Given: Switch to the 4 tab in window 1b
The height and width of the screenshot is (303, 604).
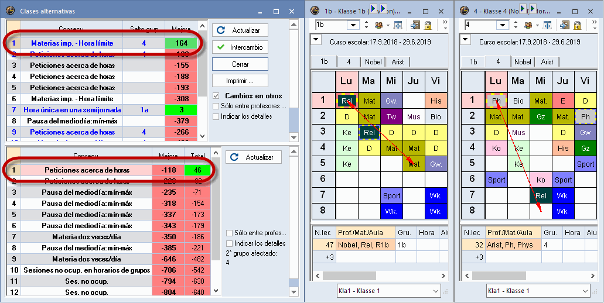Looking at the screenshot, I should tap(349, 62).
